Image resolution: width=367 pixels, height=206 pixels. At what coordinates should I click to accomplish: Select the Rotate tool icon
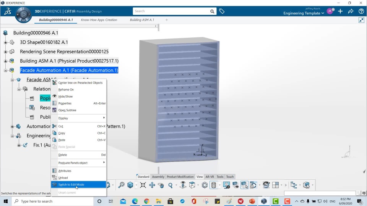[161, 185]
